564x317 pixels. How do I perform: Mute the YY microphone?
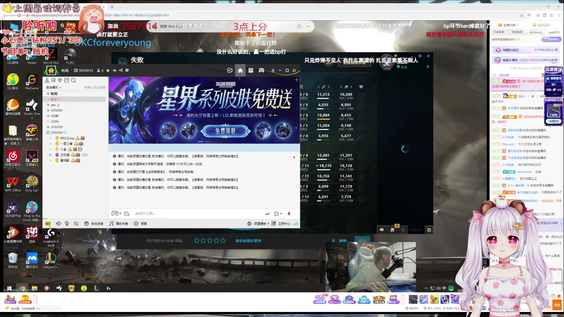click(x=67, y=224)
